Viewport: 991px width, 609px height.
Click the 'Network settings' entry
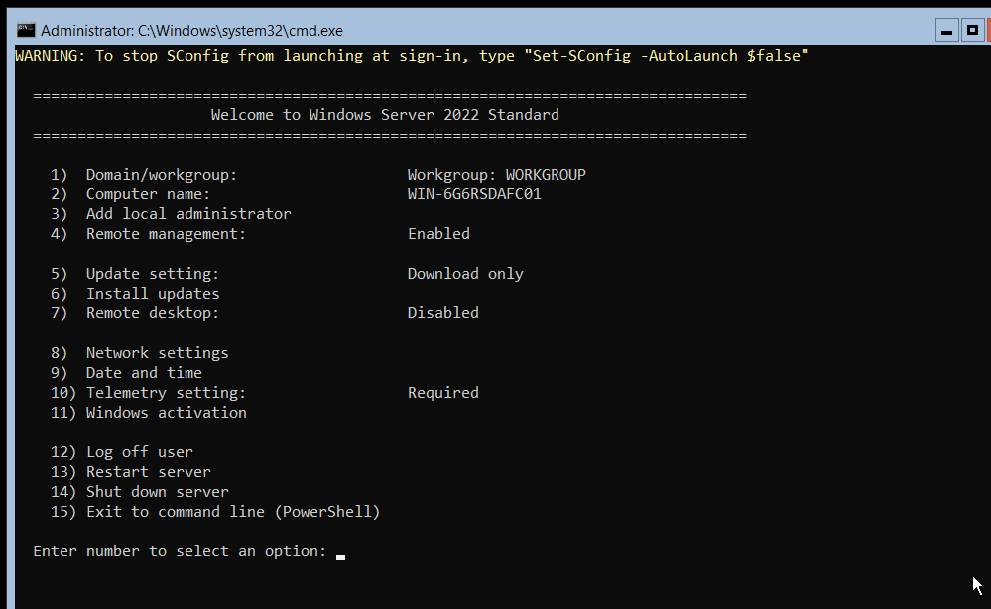(157, 353)
